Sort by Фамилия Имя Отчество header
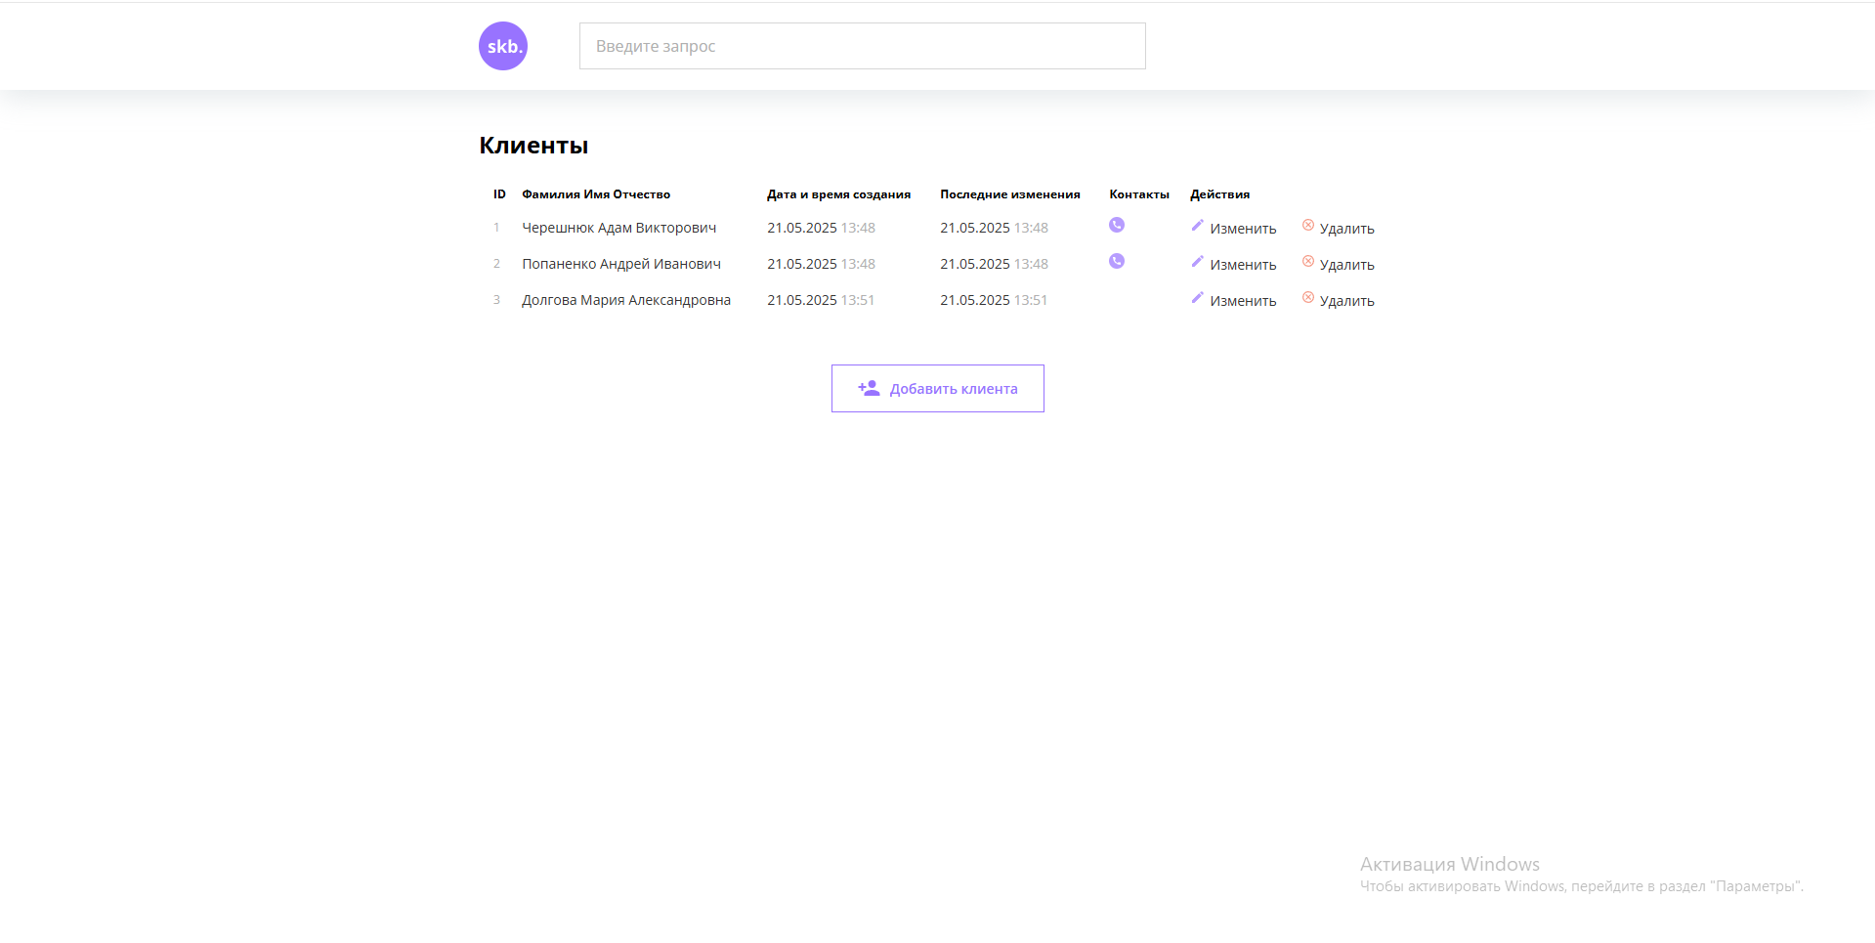This screenshot has width=1875, height=943. [x=596, y=194]
